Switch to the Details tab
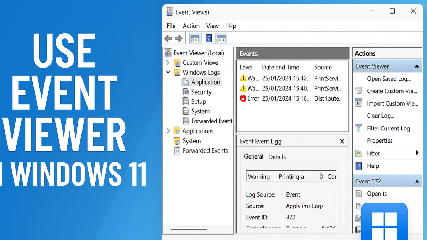The image size is (427, 240). (277, 157)
